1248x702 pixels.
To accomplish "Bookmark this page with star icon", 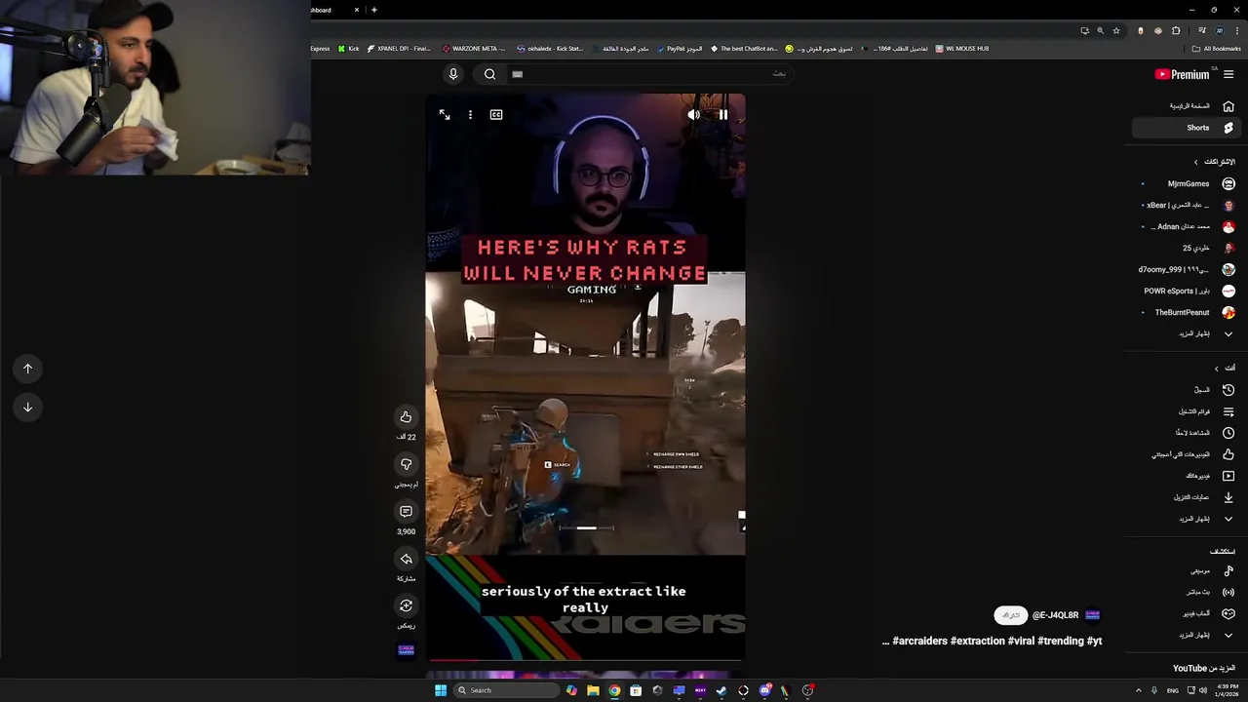I will 1116,30.
